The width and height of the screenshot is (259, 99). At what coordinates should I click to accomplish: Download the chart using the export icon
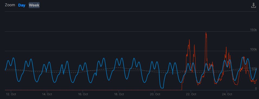pos(253,5)
